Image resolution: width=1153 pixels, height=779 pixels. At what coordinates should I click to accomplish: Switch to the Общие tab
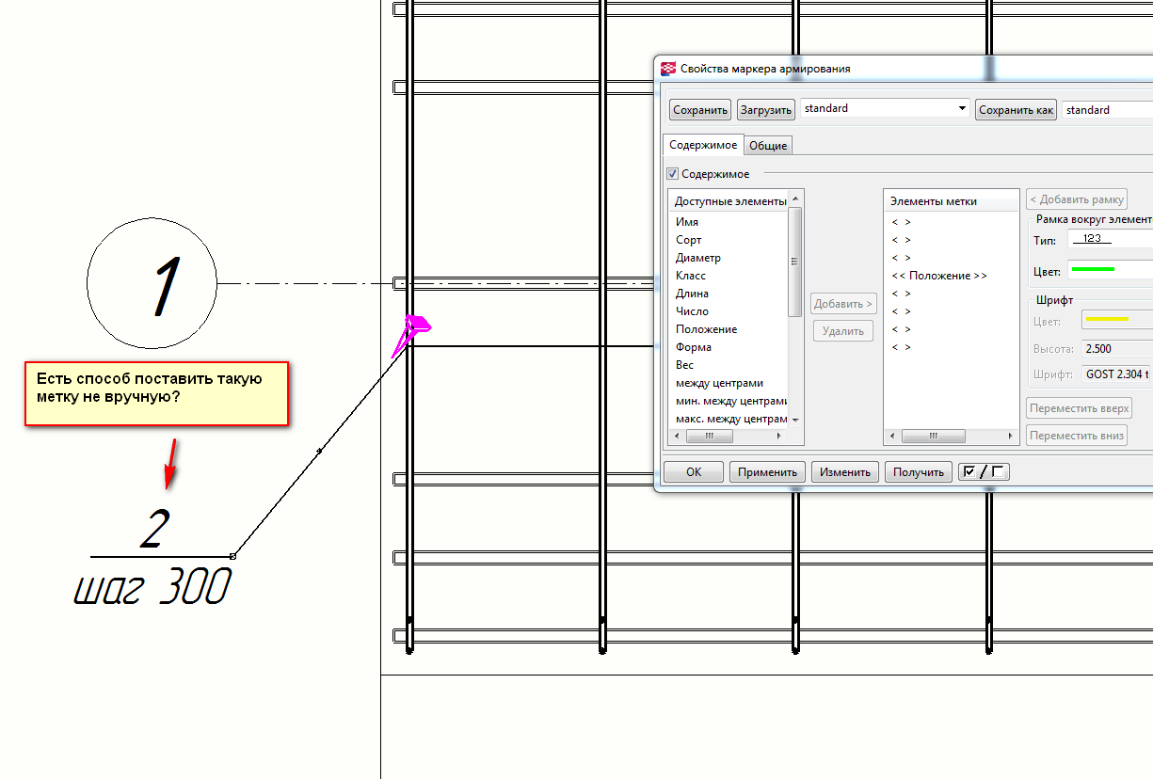click(x=768, y=146)
